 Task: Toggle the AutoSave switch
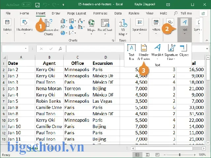26,5
